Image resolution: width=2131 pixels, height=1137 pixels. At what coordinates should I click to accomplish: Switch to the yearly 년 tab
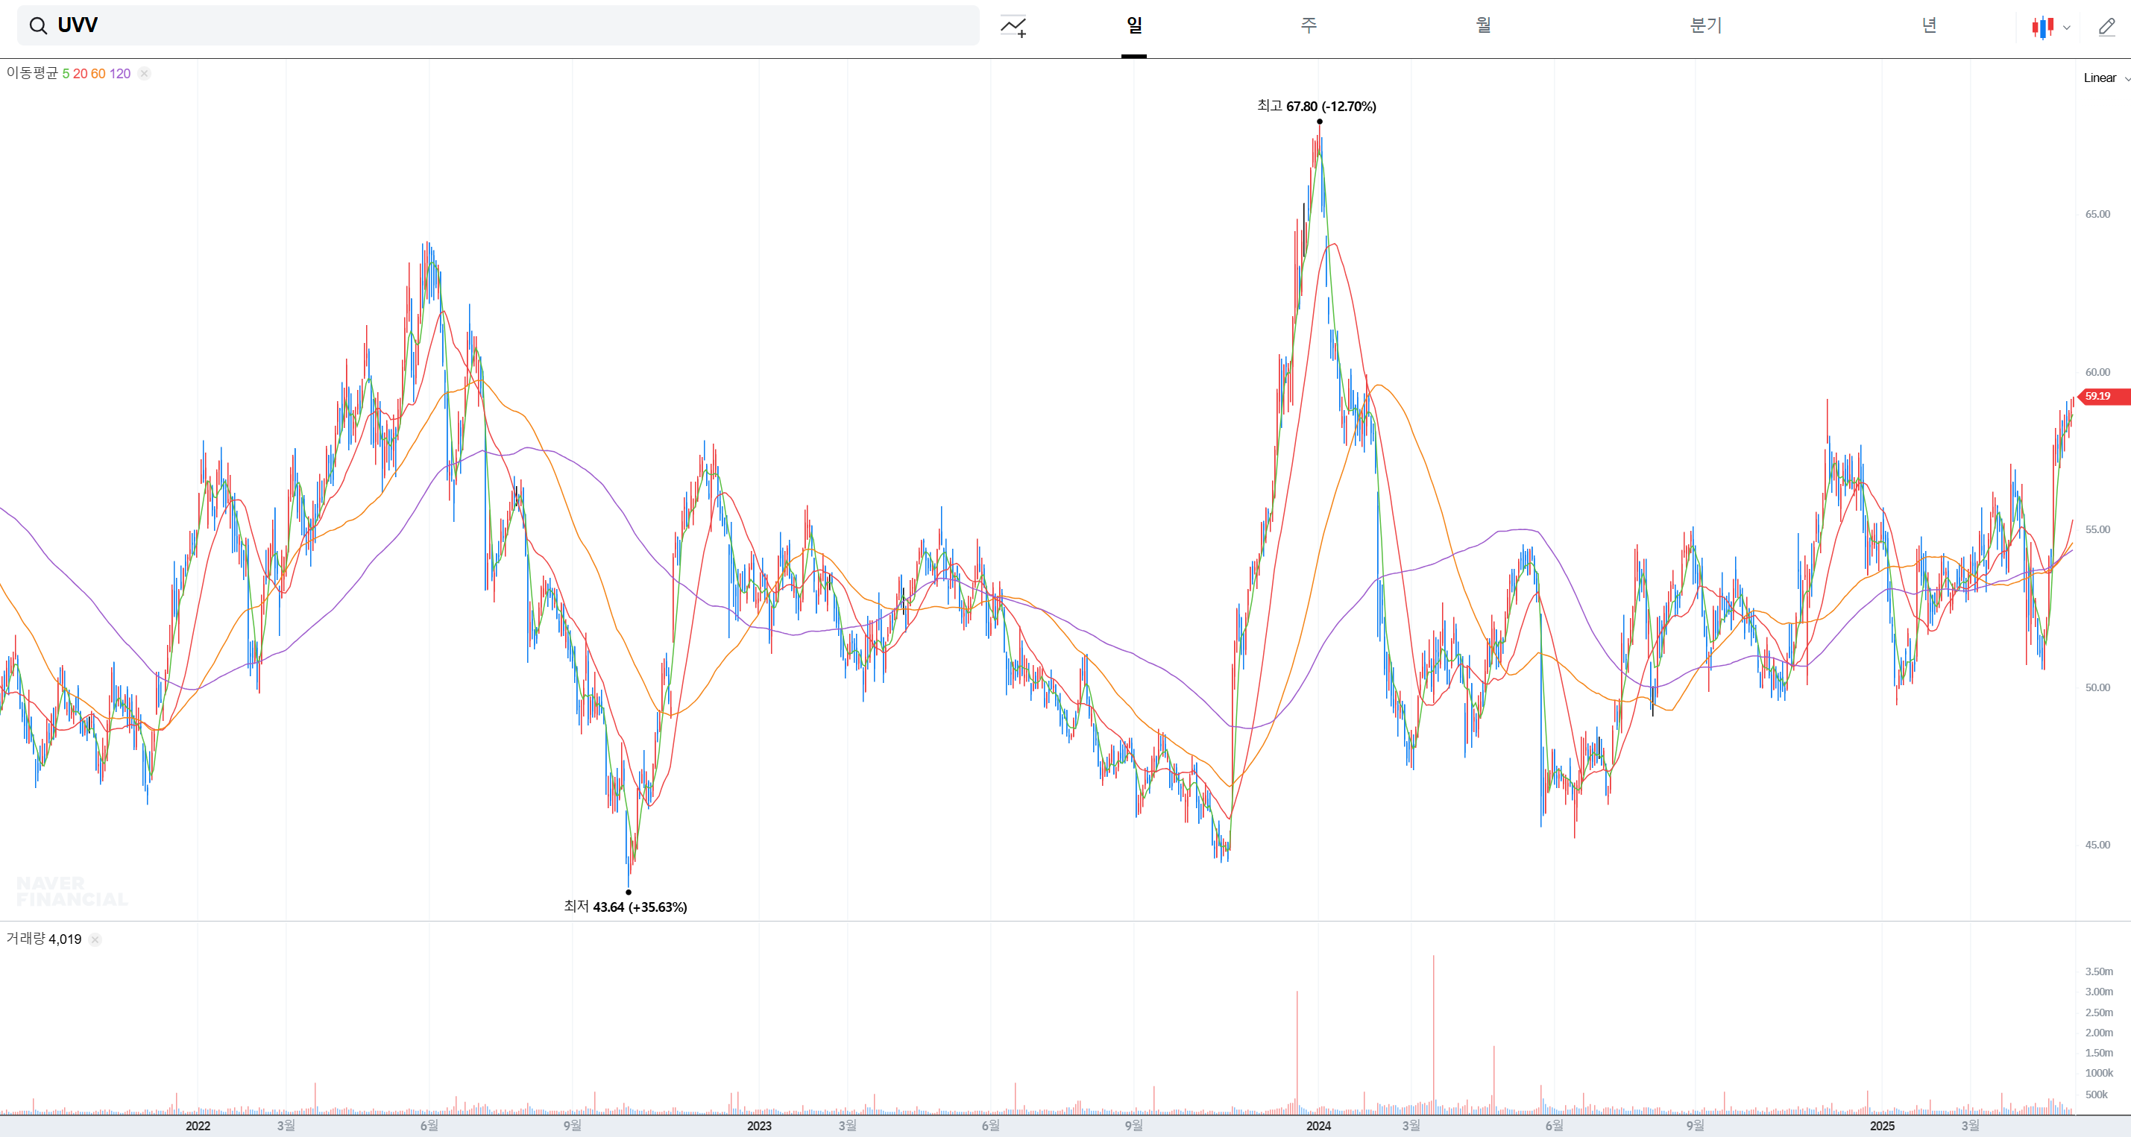tap(1928, 25)
